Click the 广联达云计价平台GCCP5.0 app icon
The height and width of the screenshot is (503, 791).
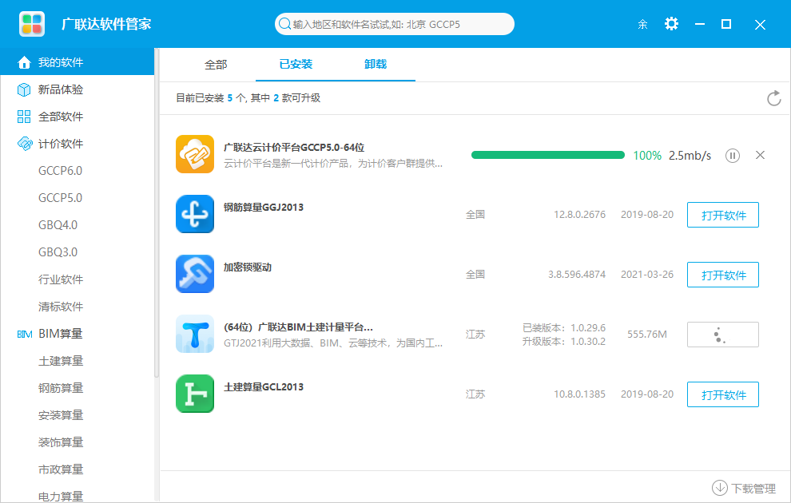(x=195, y=154)
